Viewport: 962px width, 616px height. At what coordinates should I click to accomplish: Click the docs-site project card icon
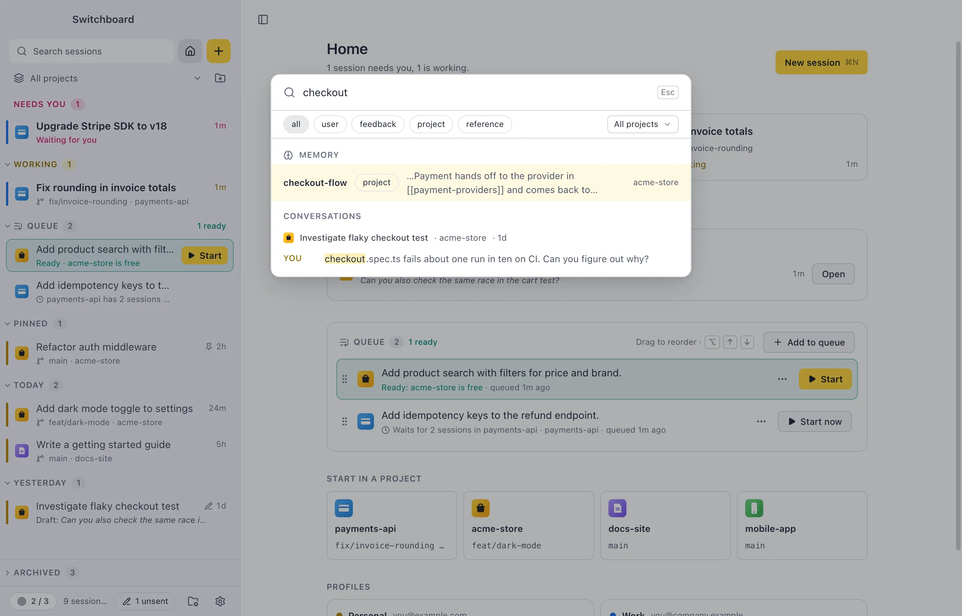[x=617, y=509]
